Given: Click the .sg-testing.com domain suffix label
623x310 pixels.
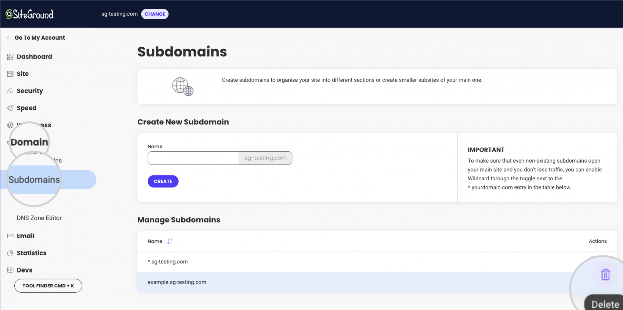Looking at the screenshot, I should (265, 158).
